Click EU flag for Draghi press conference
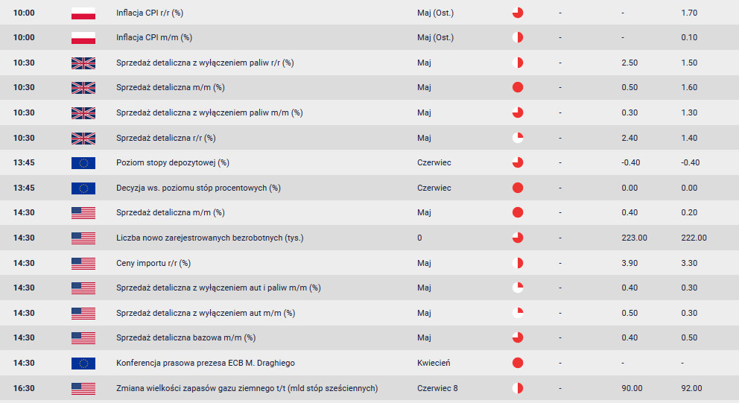The height and width of the screenshot is (403, 739). (83, 364)
